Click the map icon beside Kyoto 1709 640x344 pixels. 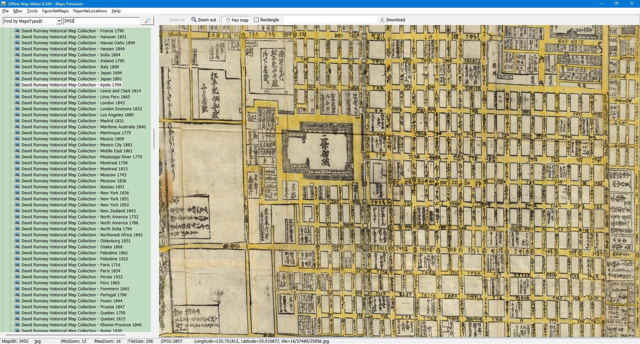[17, 85]
